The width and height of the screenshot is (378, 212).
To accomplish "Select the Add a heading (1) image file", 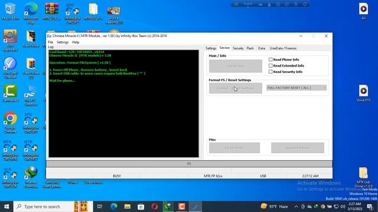I will click(114, 15).
